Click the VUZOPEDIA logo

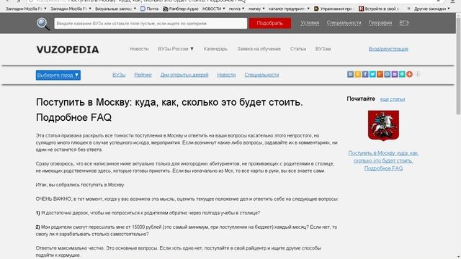tap(68, 50)
